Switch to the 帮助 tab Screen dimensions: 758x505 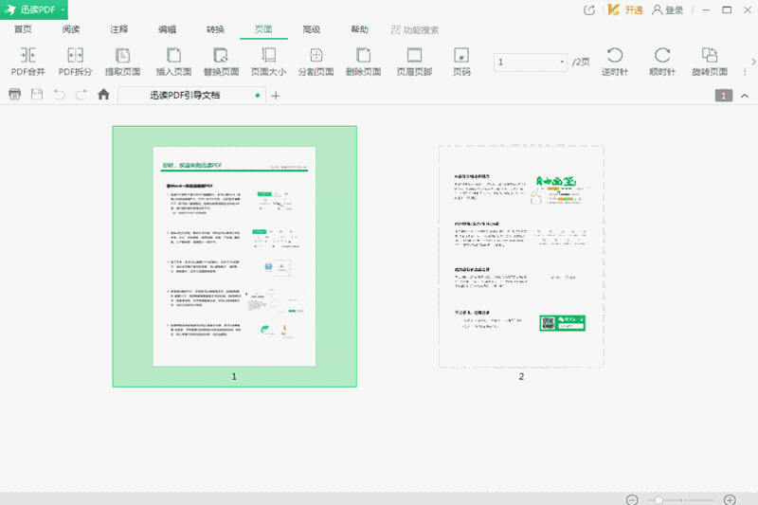(x=360, y=29)
